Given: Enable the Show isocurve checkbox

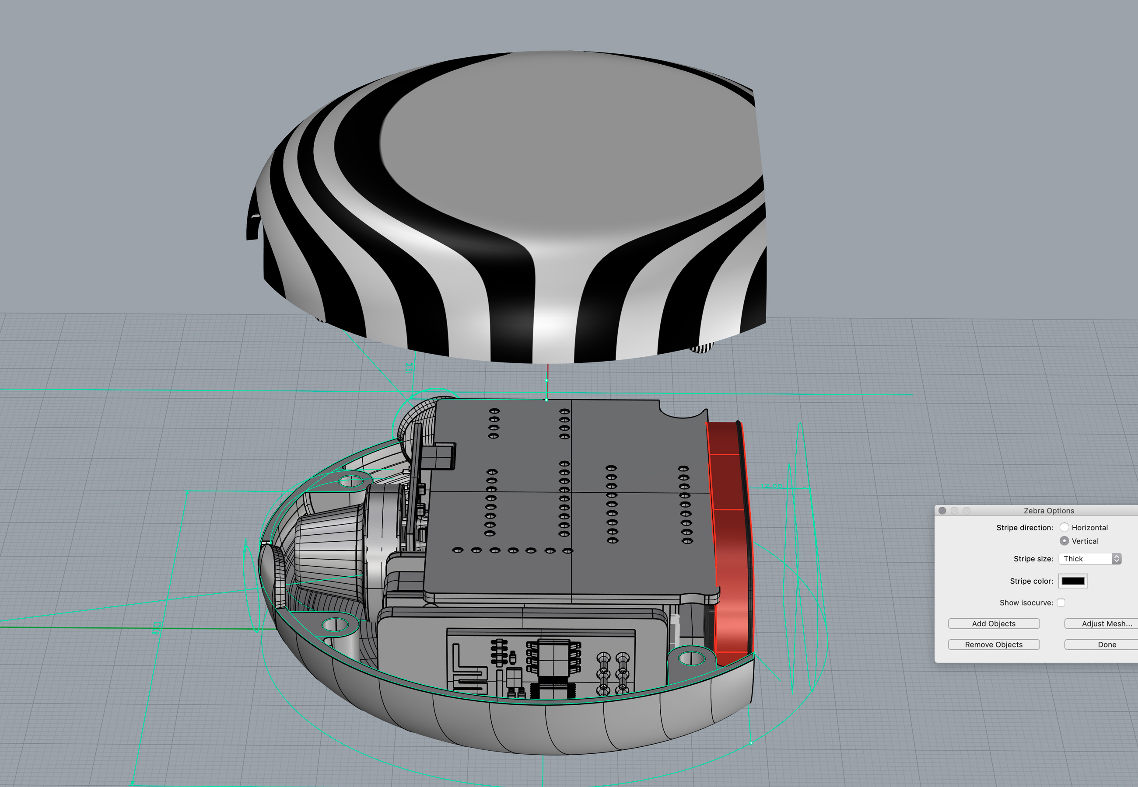Looking at the screenshot, I should pos(1061,602).
